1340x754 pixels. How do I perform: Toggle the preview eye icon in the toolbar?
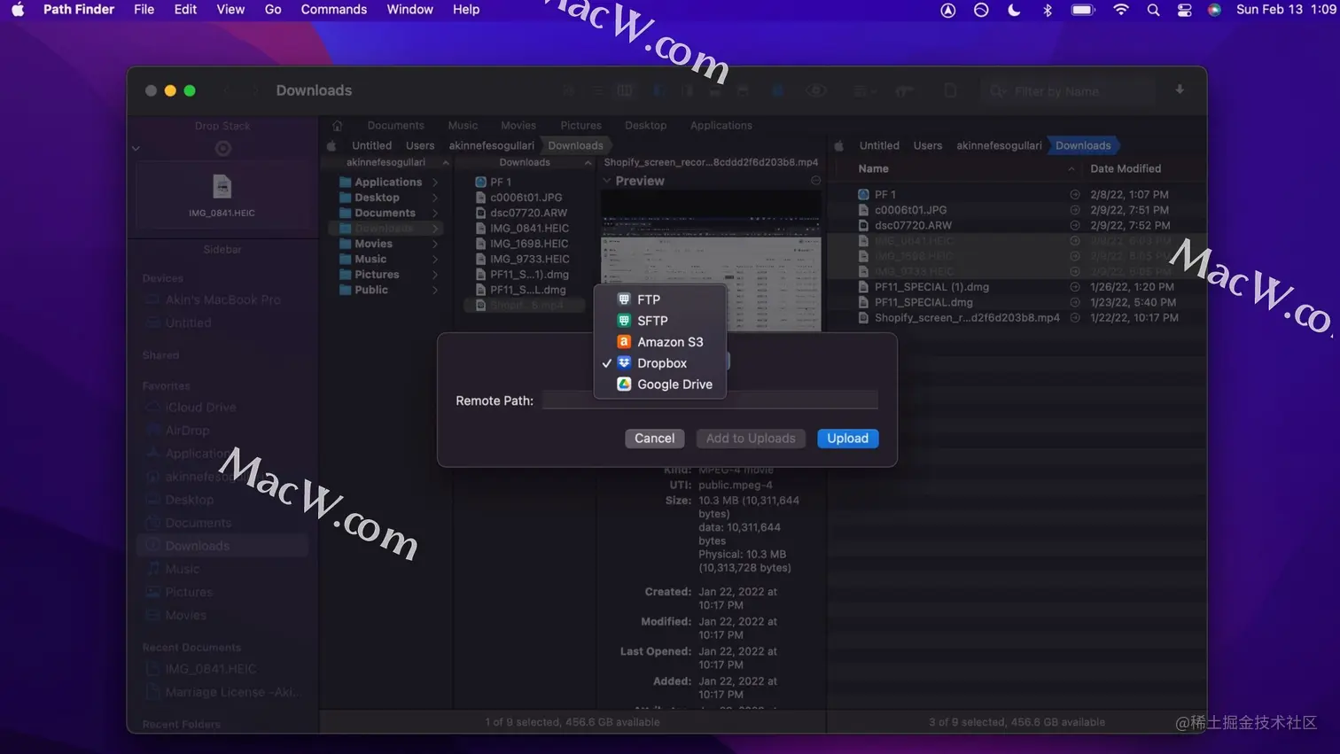pyautogui.click(x=816, y=90)
